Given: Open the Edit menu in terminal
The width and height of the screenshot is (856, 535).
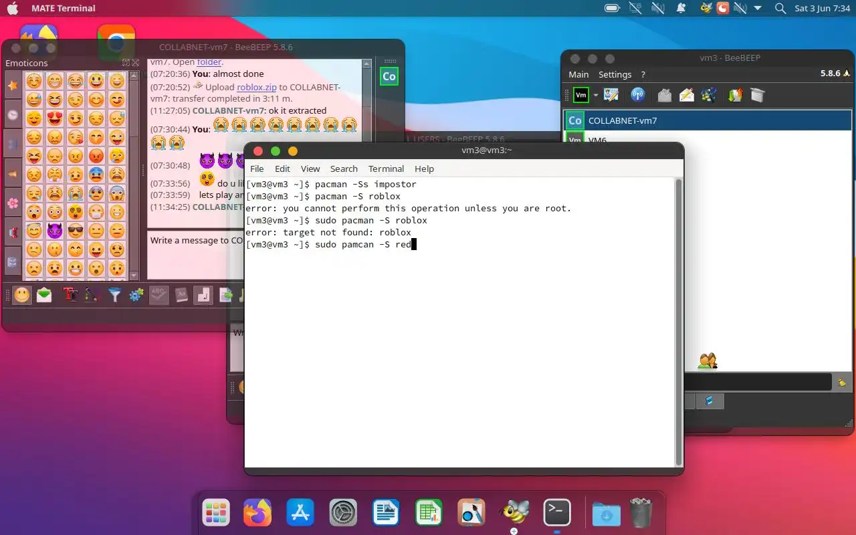Looking at the screenshot, I should click(282, 169).
